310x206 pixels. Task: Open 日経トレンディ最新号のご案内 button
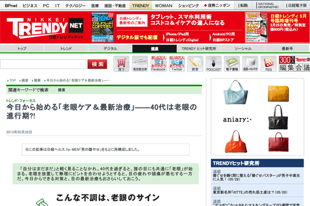tap(132, 21)
